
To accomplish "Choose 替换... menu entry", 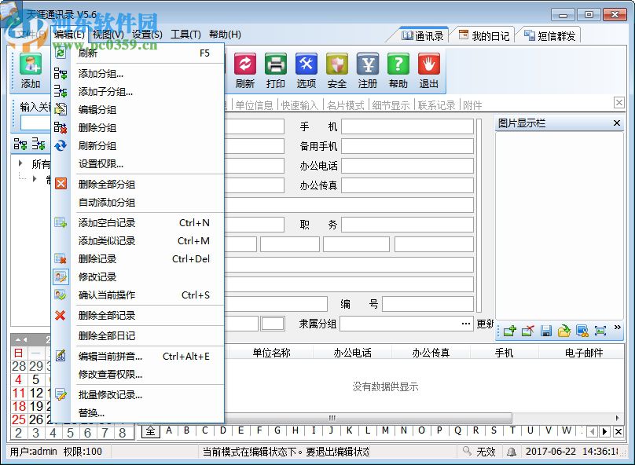I will [x=138, y=413].
